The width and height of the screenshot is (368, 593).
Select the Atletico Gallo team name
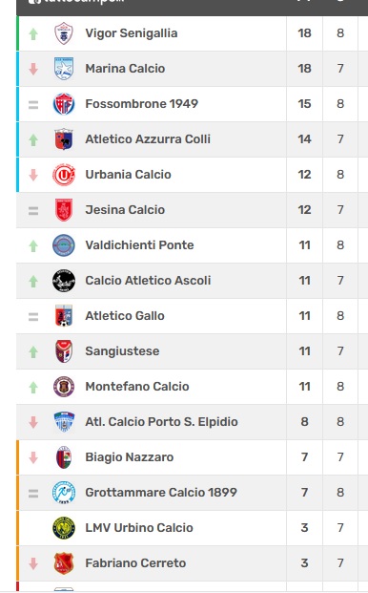tap(125, 316)
